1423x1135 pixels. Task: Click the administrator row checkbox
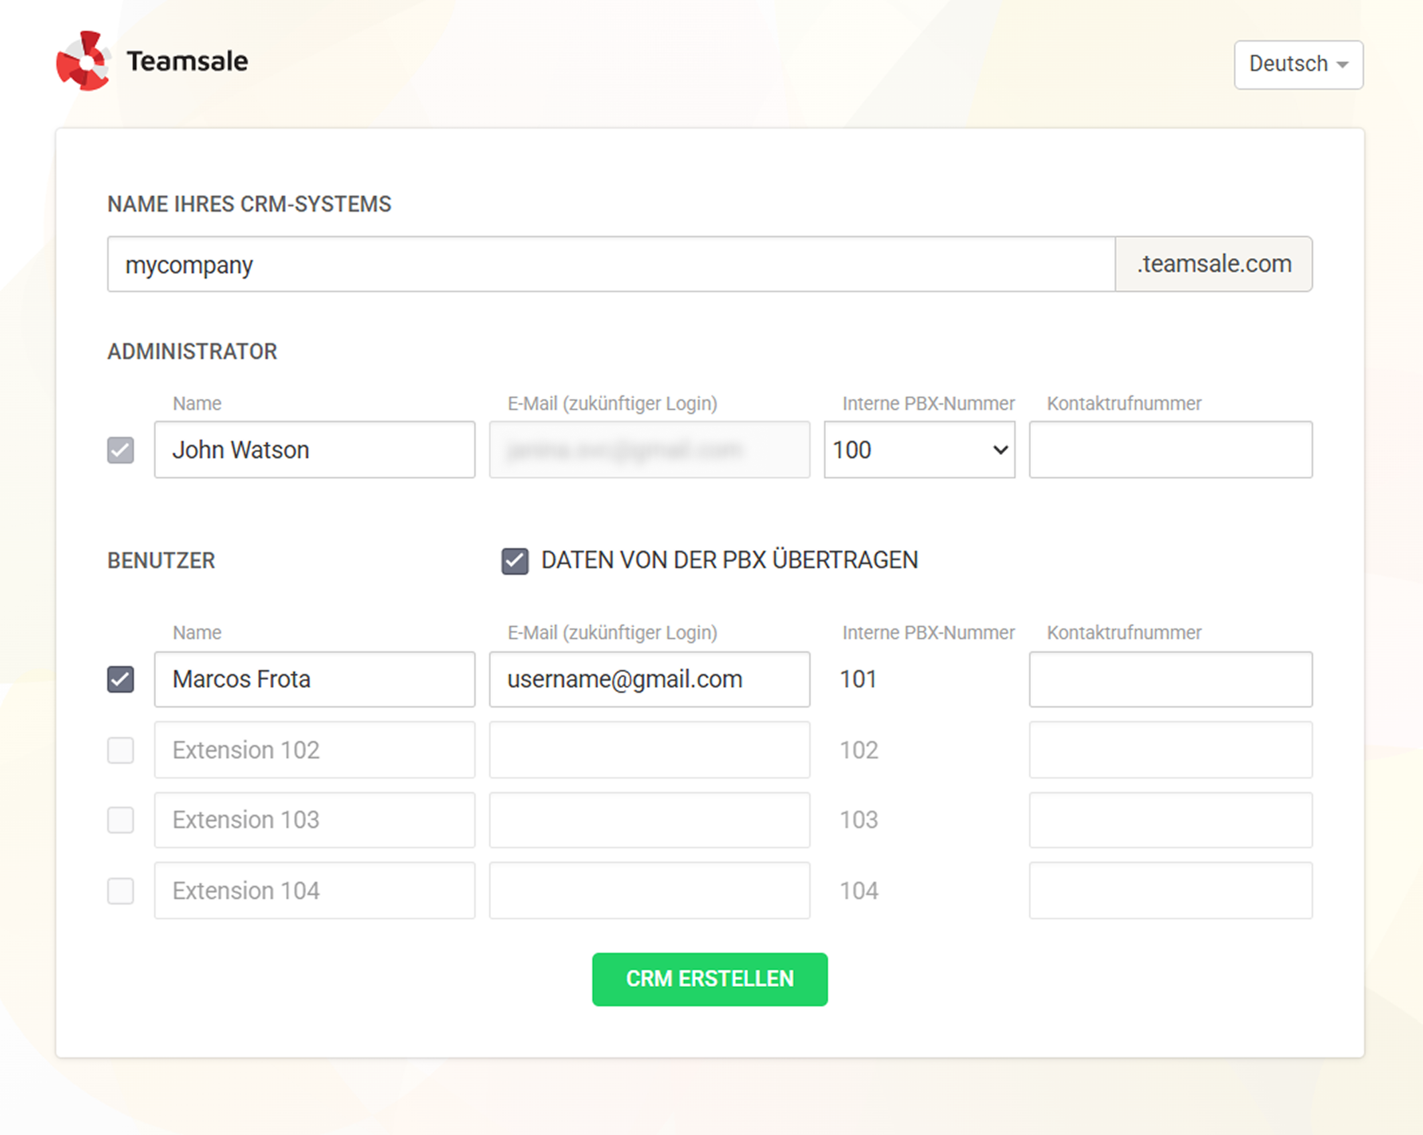(x=121, y=450)
